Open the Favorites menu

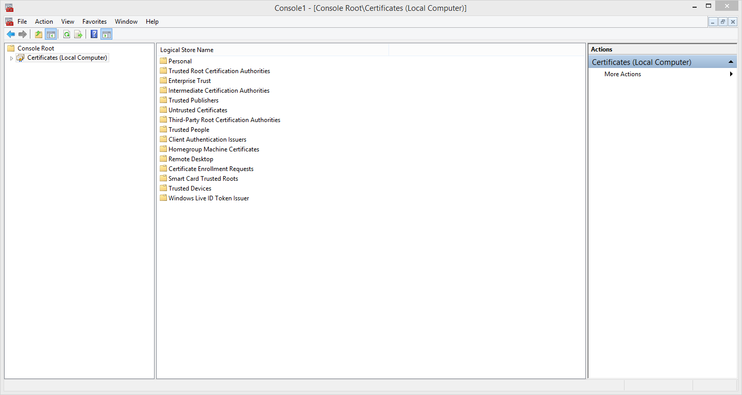pos(94,22)
